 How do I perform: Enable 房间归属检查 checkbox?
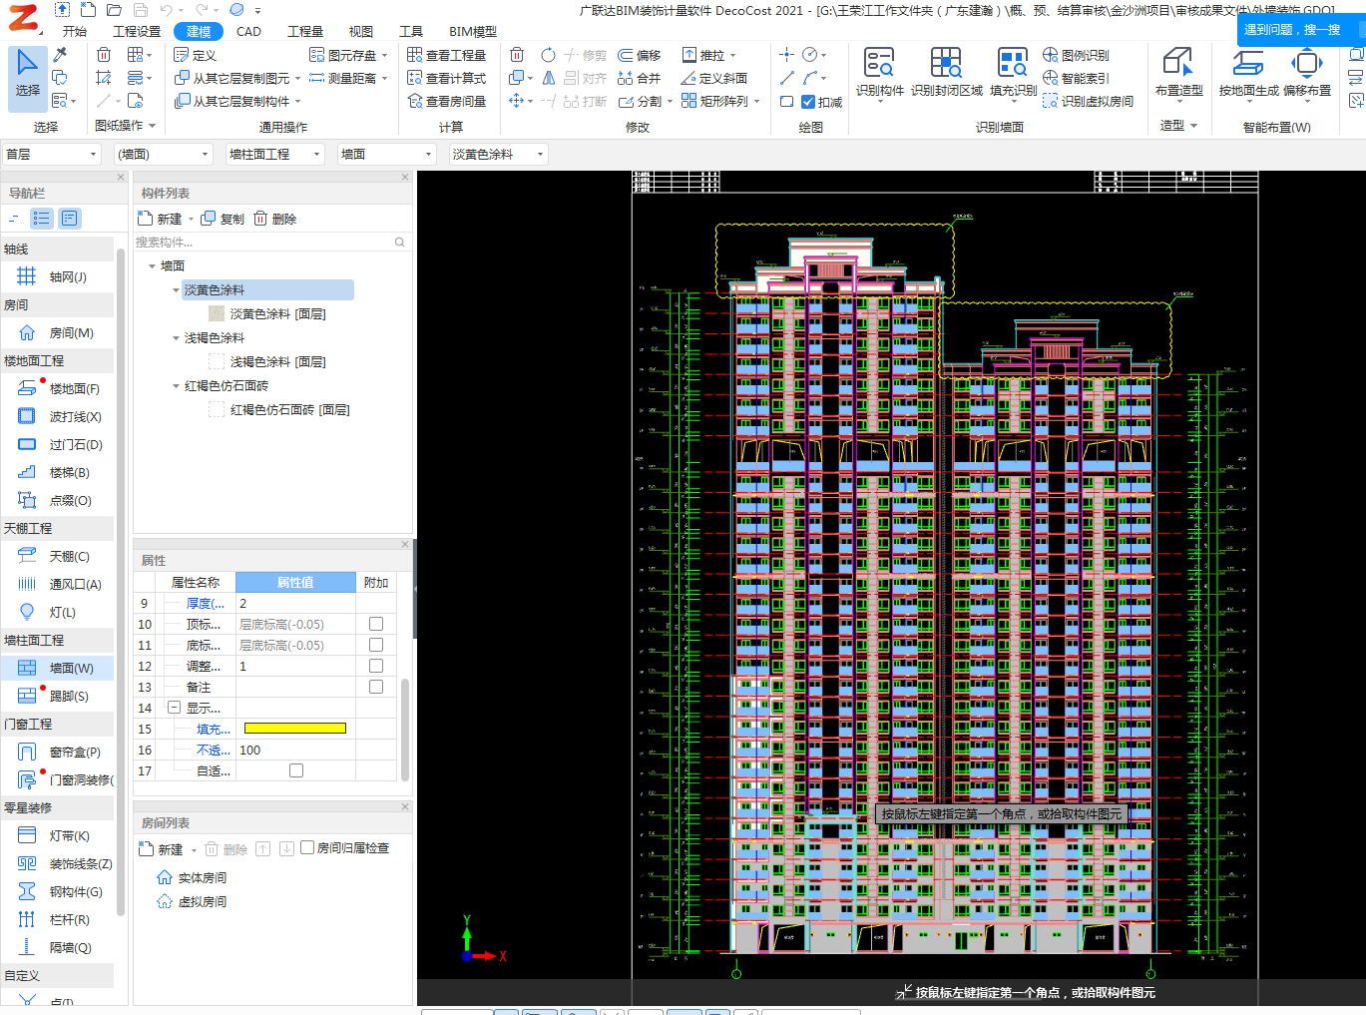coord(307,847)
